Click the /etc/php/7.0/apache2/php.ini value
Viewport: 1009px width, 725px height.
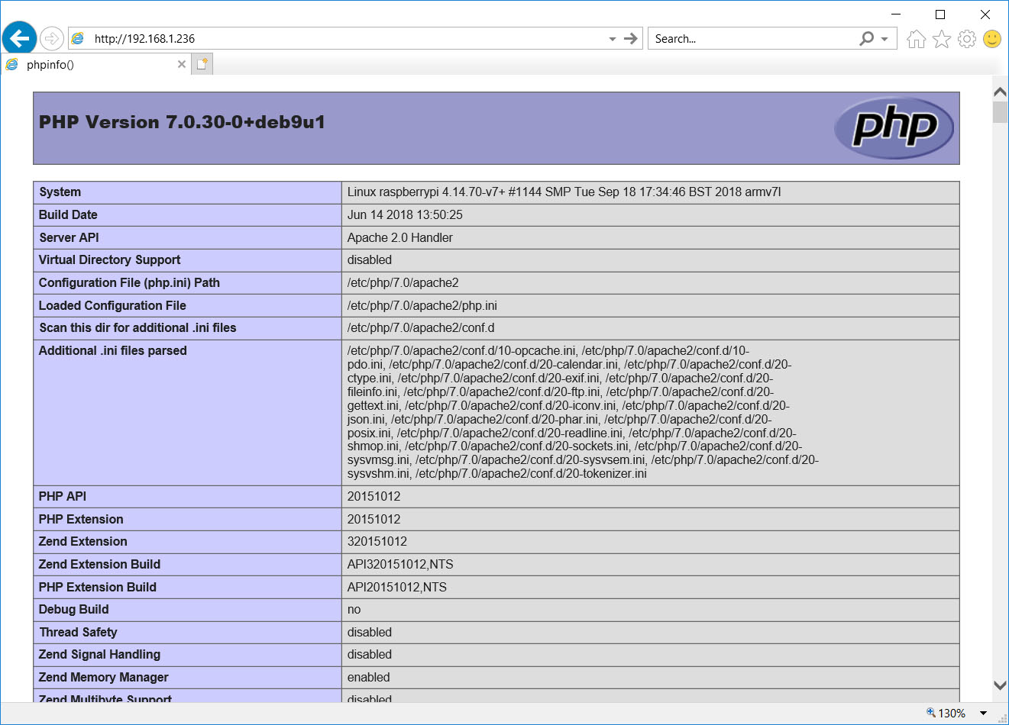click(422, 306)
